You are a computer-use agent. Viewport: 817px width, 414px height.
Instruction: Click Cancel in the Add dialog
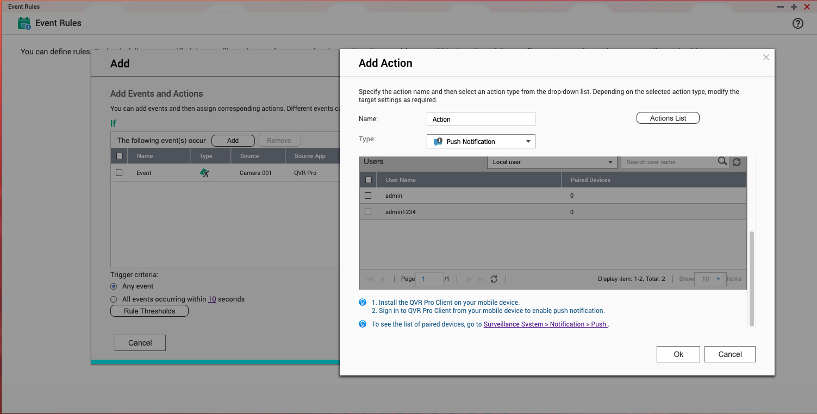(140, 343)
